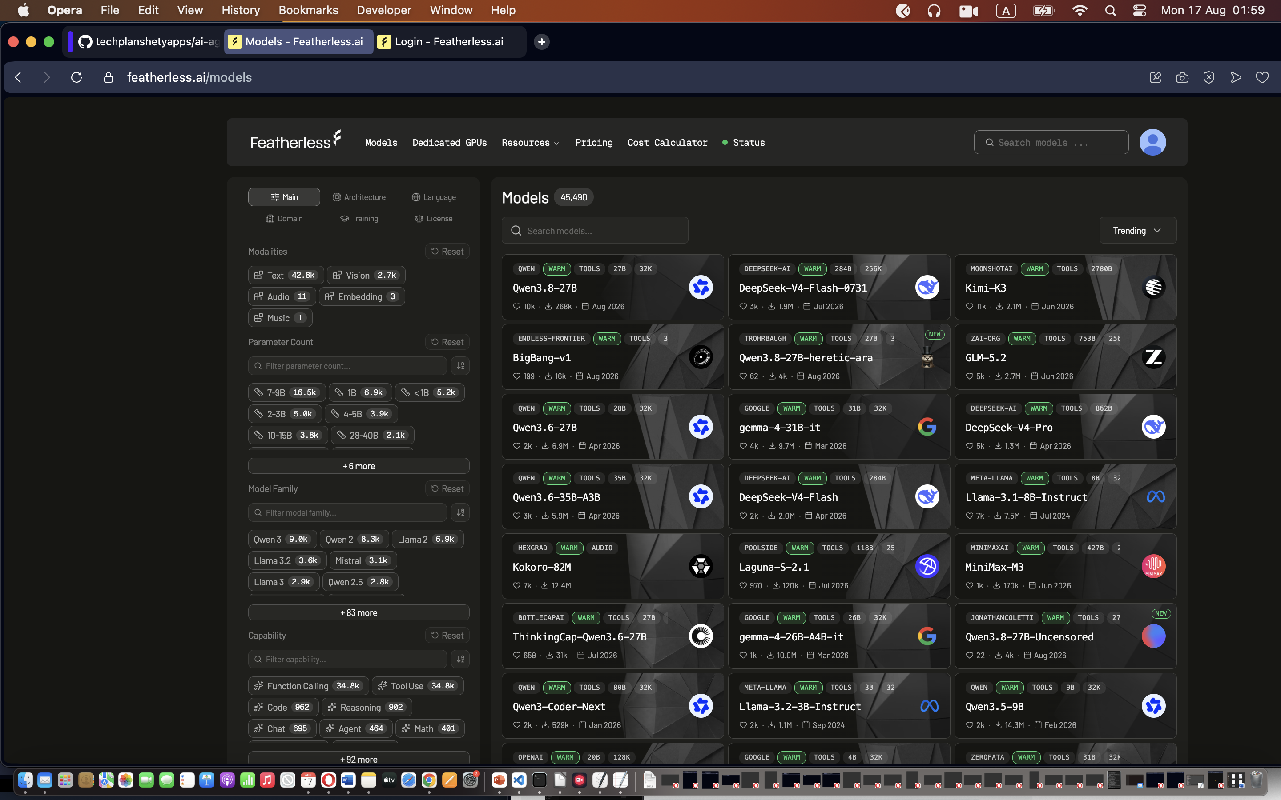The height and width of the screenshot is (800, 1281).
Task: Click the Meta logo on Llama-3.1-8B-Instruct card
Action: [1156, 496]
